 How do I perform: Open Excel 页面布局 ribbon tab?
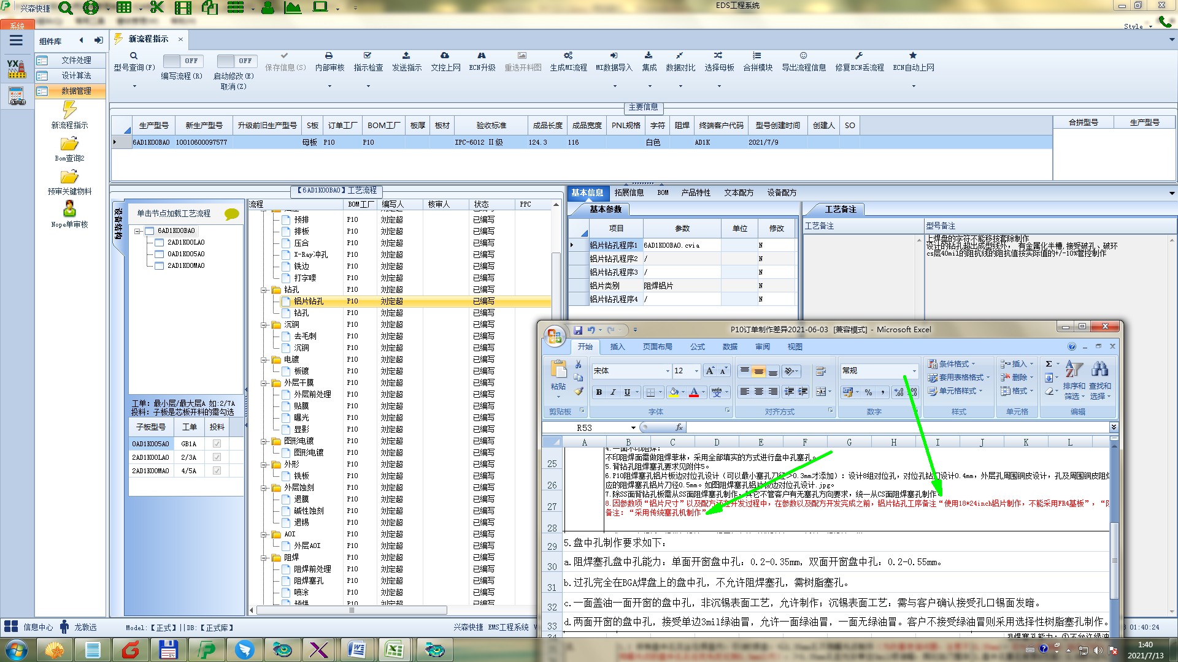click(x=657, y=347)
